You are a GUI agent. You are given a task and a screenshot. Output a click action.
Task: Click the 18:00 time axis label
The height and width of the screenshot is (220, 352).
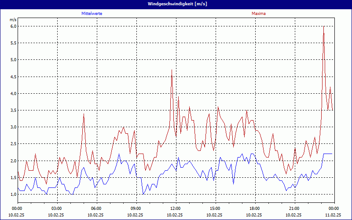(255, 208)
